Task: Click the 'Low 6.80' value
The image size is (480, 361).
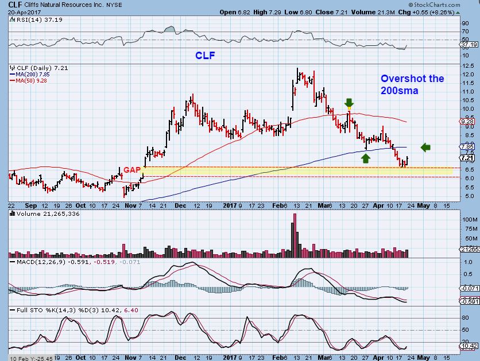Action: (298, 13)
